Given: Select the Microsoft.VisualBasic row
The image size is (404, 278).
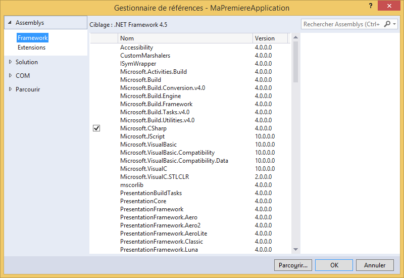Looking at the screenshot, I should pyautogui.click(x=190, y=145).
